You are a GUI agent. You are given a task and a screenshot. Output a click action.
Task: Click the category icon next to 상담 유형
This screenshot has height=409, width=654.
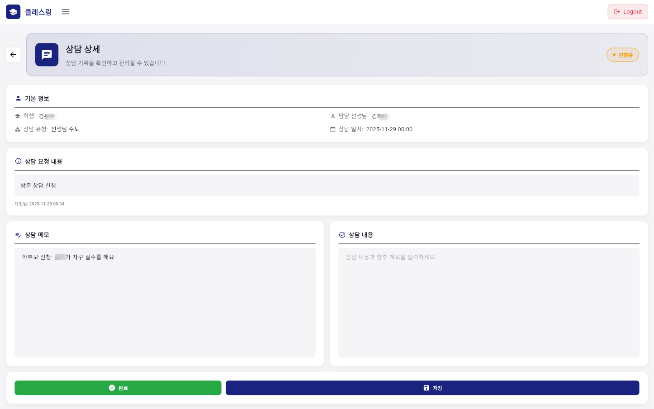pos(18,129)
